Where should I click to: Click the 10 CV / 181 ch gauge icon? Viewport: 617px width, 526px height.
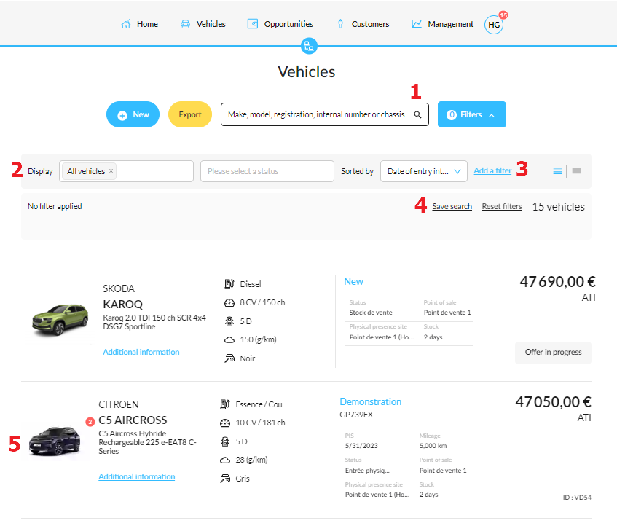point(224,423)
